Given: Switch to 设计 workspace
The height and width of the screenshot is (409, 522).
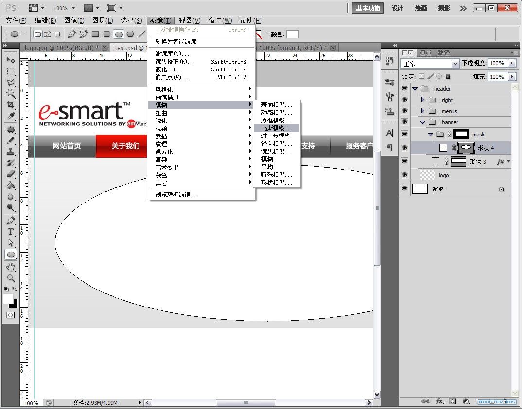Looking at the screenshot, I should pos(398,8).
